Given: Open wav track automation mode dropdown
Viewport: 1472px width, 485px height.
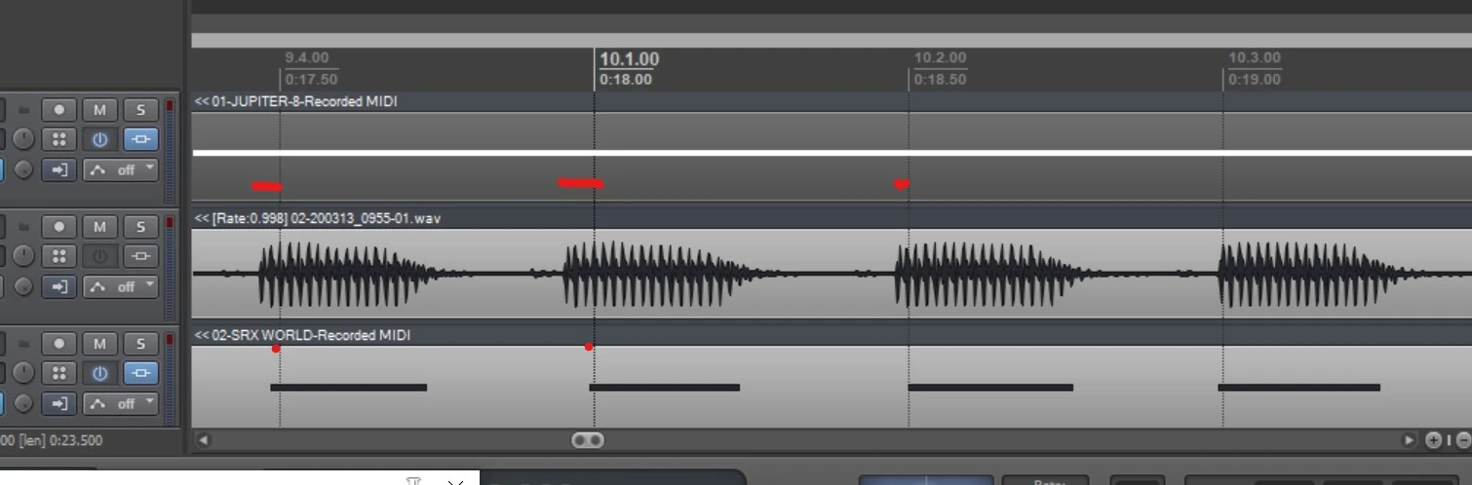Looking at the screenshot, I should pyautogui.click(x=123, y=286).
